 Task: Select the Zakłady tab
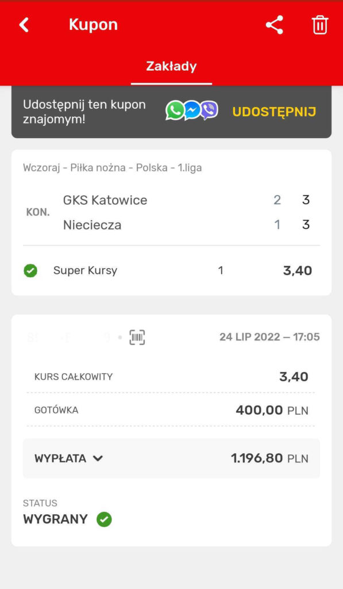(171, 66)
